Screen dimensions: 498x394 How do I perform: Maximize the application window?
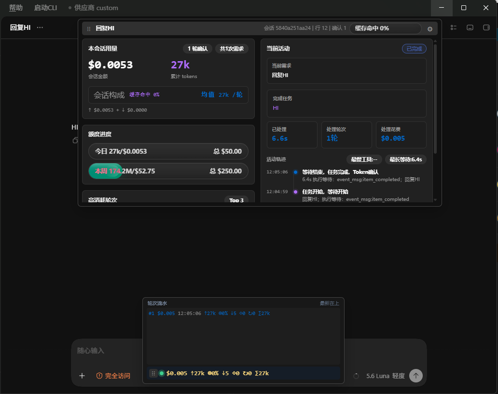464,8
